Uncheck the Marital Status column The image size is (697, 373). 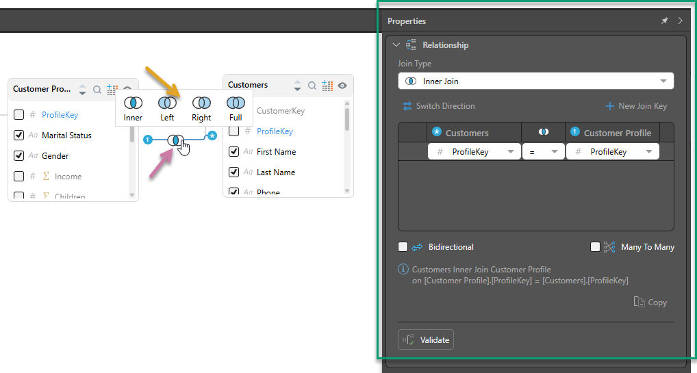tap(19, 136)
